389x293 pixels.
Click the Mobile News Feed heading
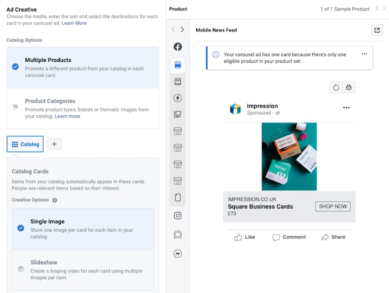216,30
